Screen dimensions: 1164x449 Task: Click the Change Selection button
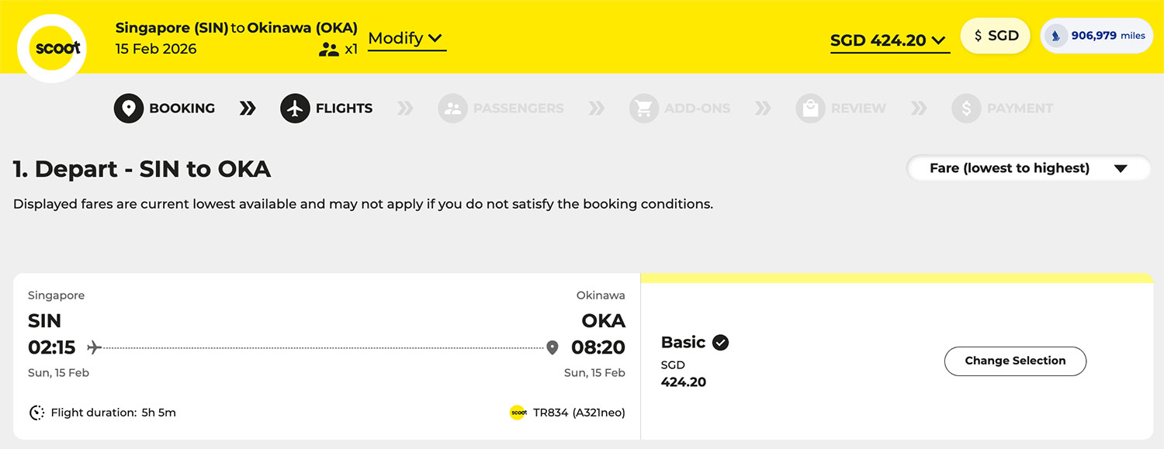(1015, 361)
